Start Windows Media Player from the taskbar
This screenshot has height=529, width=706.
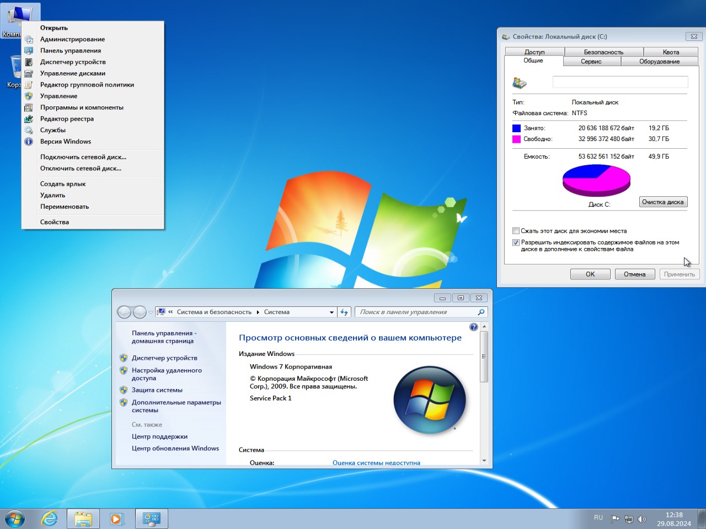click(117, 519)
